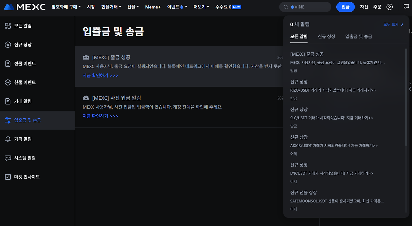Open 신규 상장 section via its star icon
The width and height of the screenshot is (412, 226).
click(8, 44)
